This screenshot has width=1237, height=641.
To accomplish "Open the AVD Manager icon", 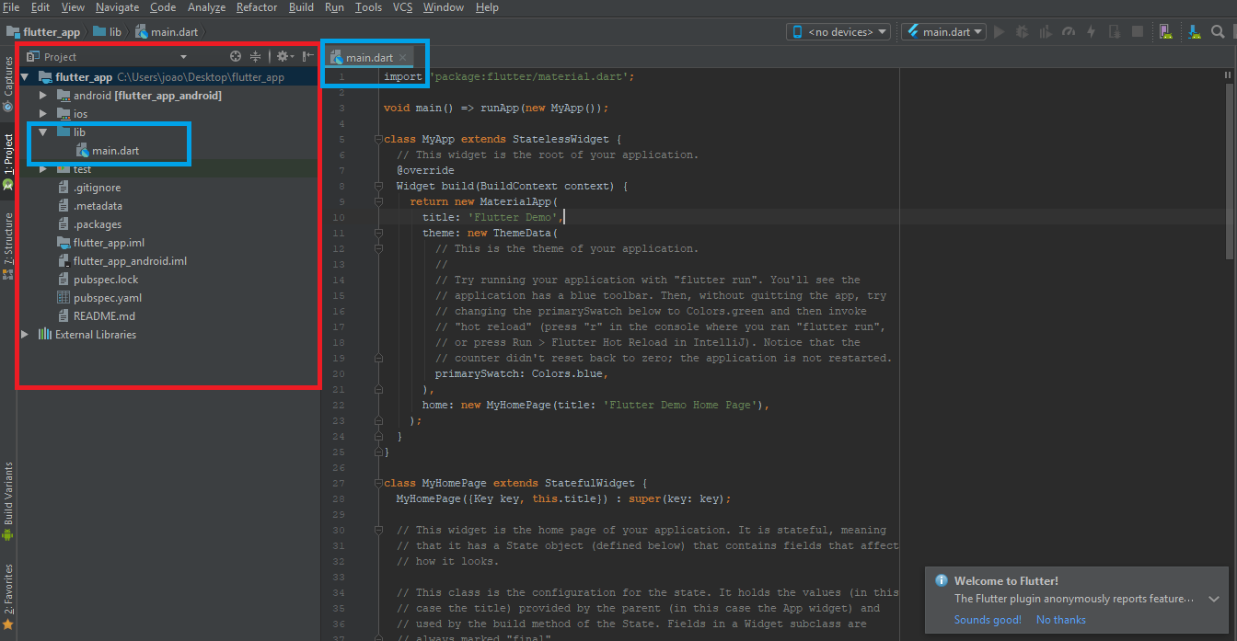I will (x=1165, y=31).
